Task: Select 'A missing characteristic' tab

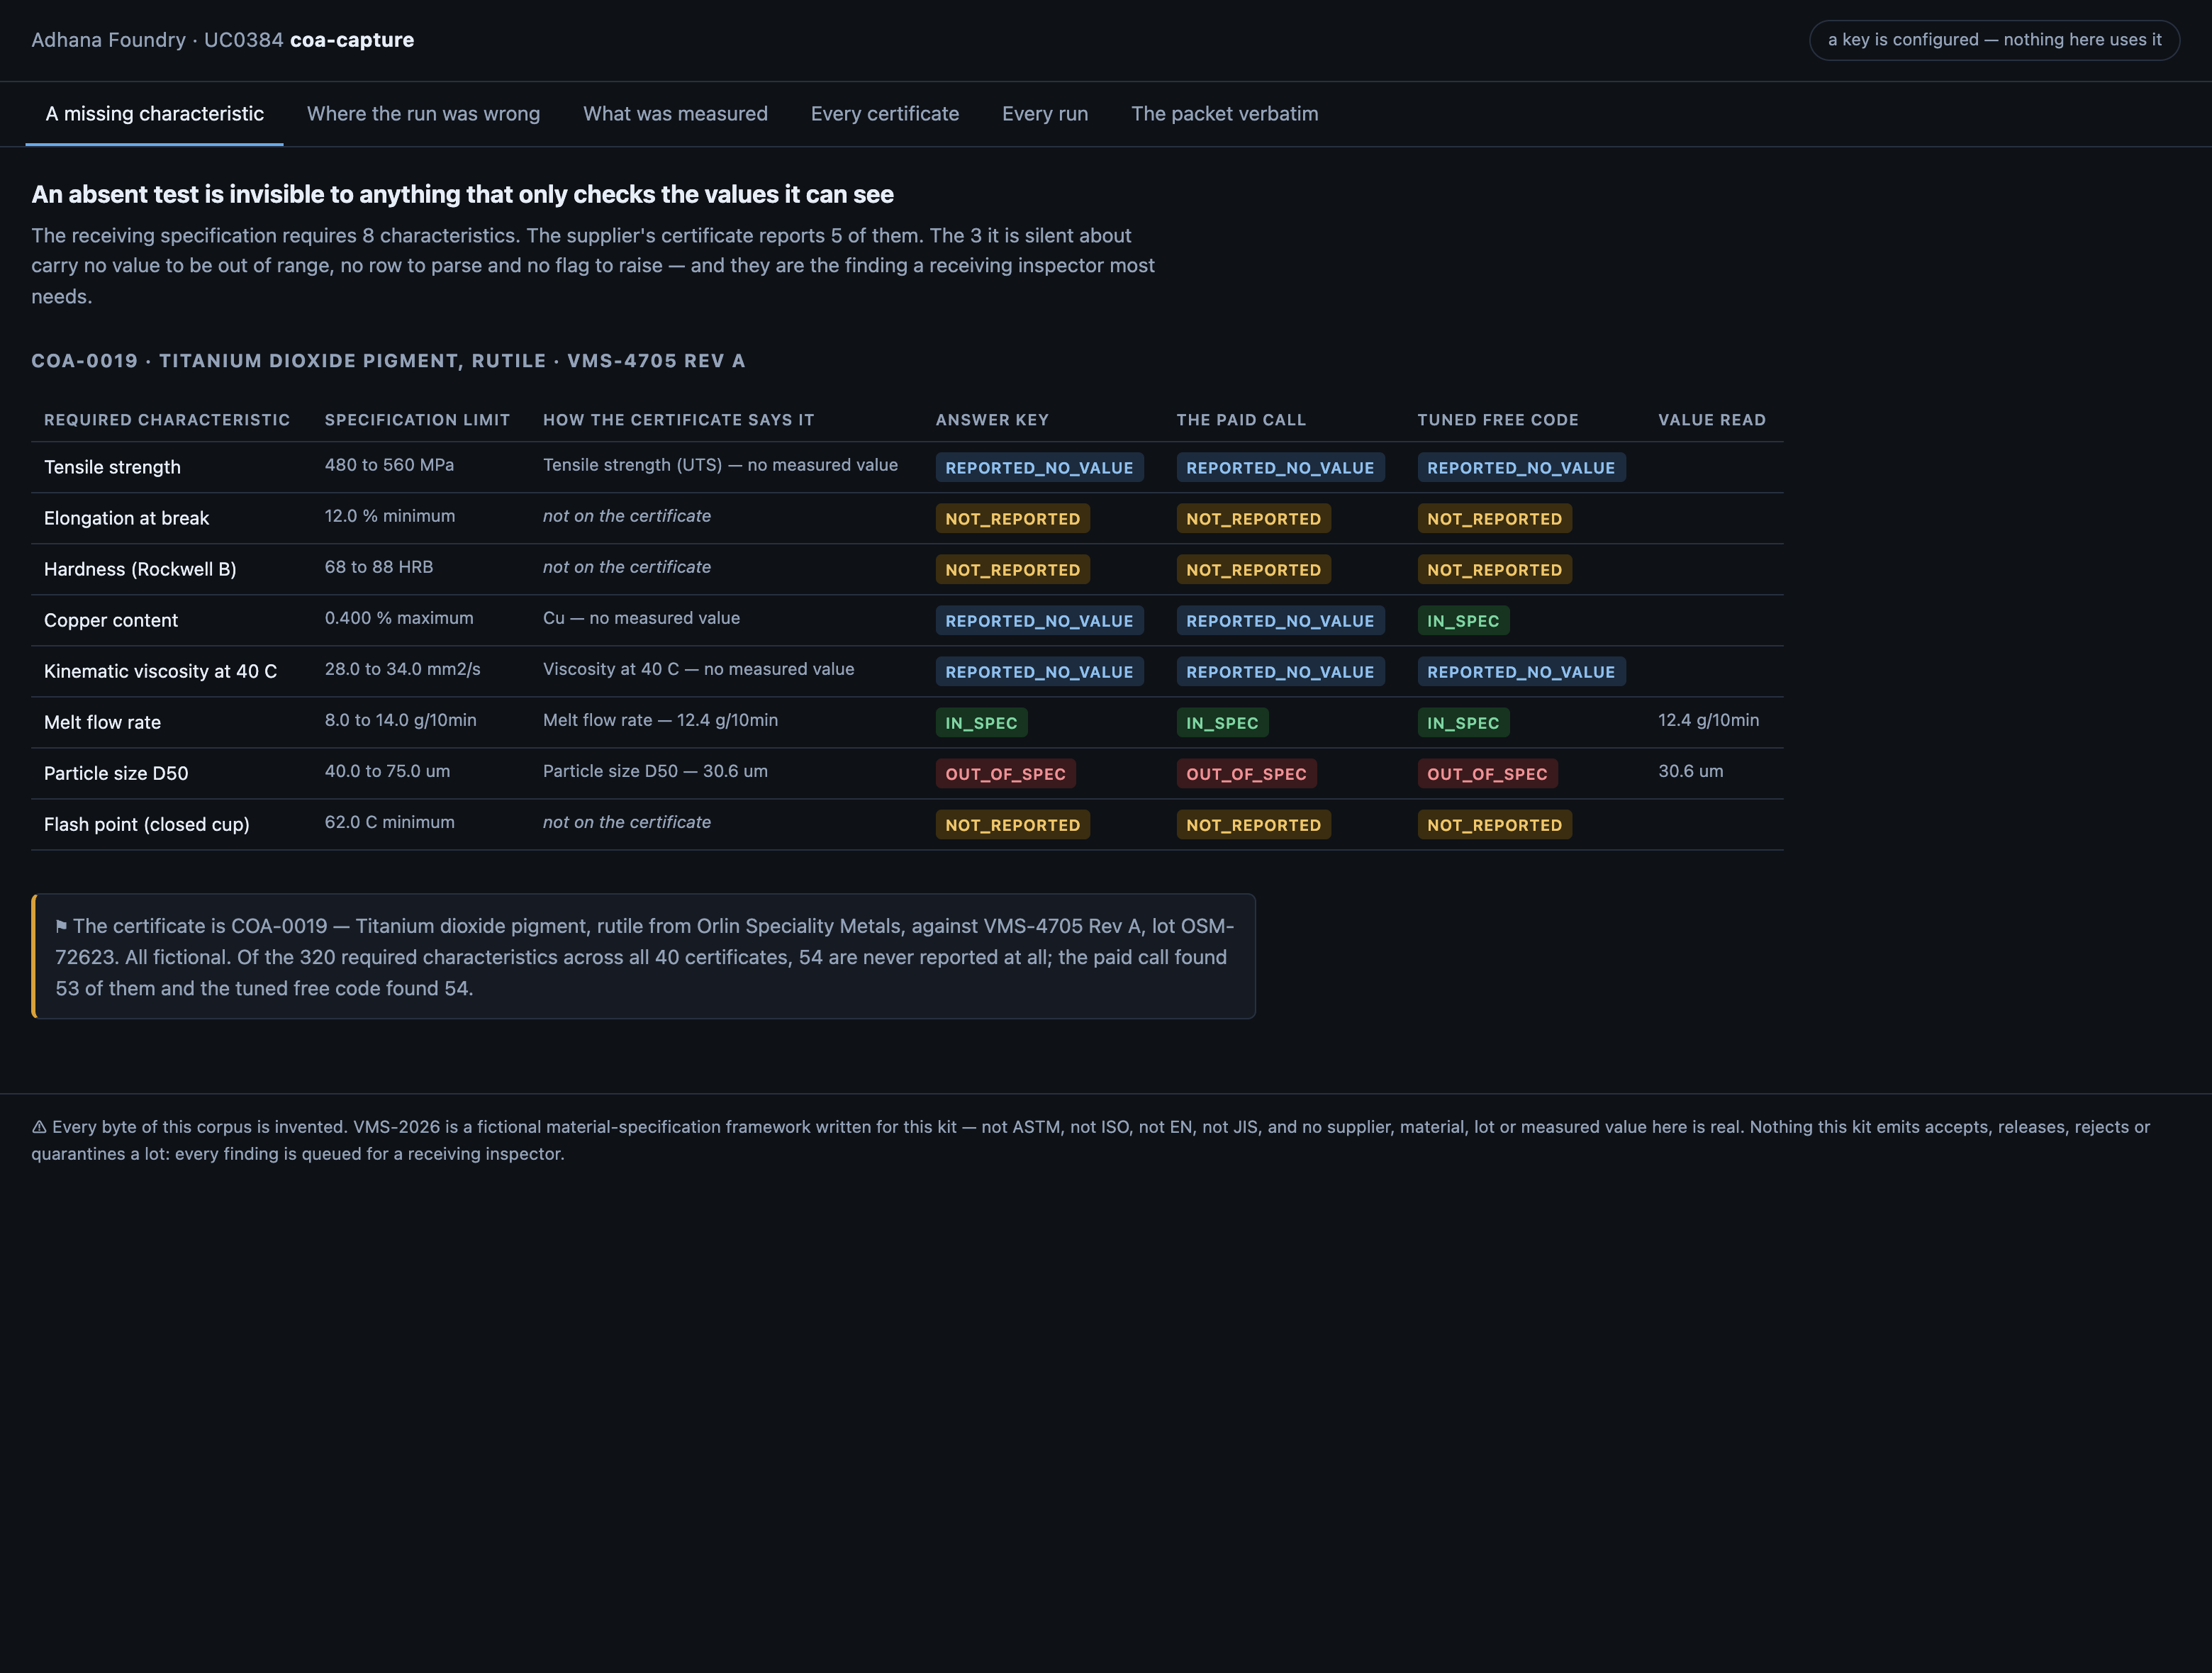Action: (154, 114)
